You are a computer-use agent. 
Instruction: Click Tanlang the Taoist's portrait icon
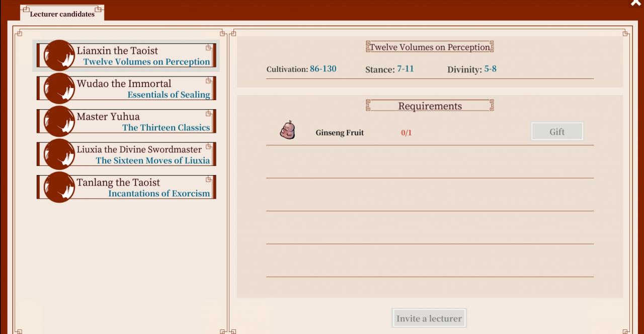click(59, 187)
